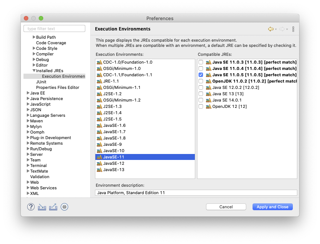Expand the Run/Debug preferences node
Viewport: 320px width, 244px height.
pos(28,149)
